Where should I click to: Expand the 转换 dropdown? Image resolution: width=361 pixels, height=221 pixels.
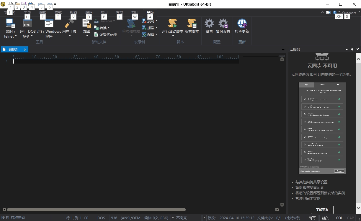tap(102, 28)
